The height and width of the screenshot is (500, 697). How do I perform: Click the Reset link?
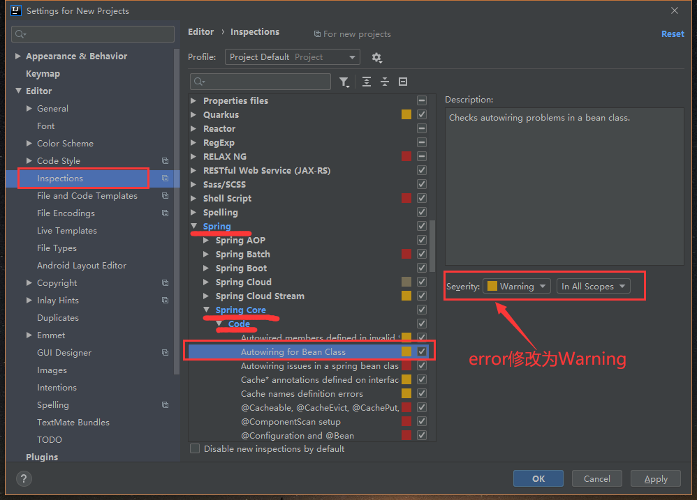point(673,33)
